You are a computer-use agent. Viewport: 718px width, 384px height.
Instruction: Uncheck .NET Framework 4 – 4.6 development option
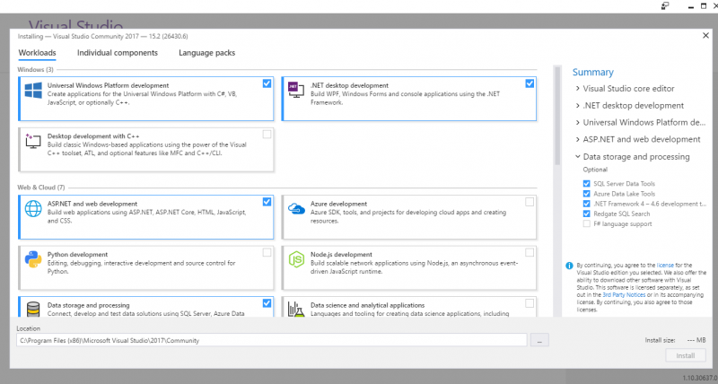(587, 204)
